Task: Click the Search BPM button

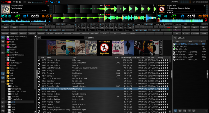Action: 67,34
